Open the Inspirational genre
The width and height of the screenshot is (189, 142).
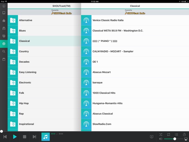point(44,124)
